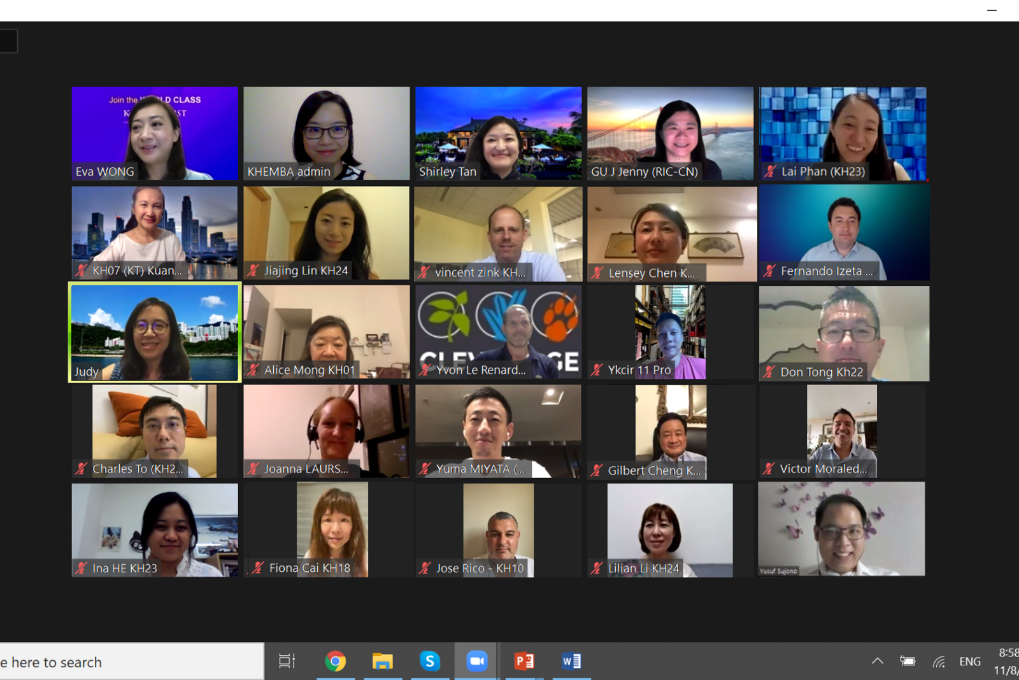The width and height of the screenshot is (1019, 680).
Task: Open the Wi-Fi network tray icon
Action: coord(939,662)
